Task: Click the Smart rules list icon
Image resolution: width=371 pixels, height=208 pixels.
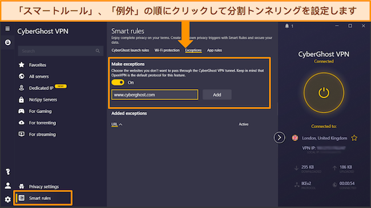Action: tap(22, 198)
